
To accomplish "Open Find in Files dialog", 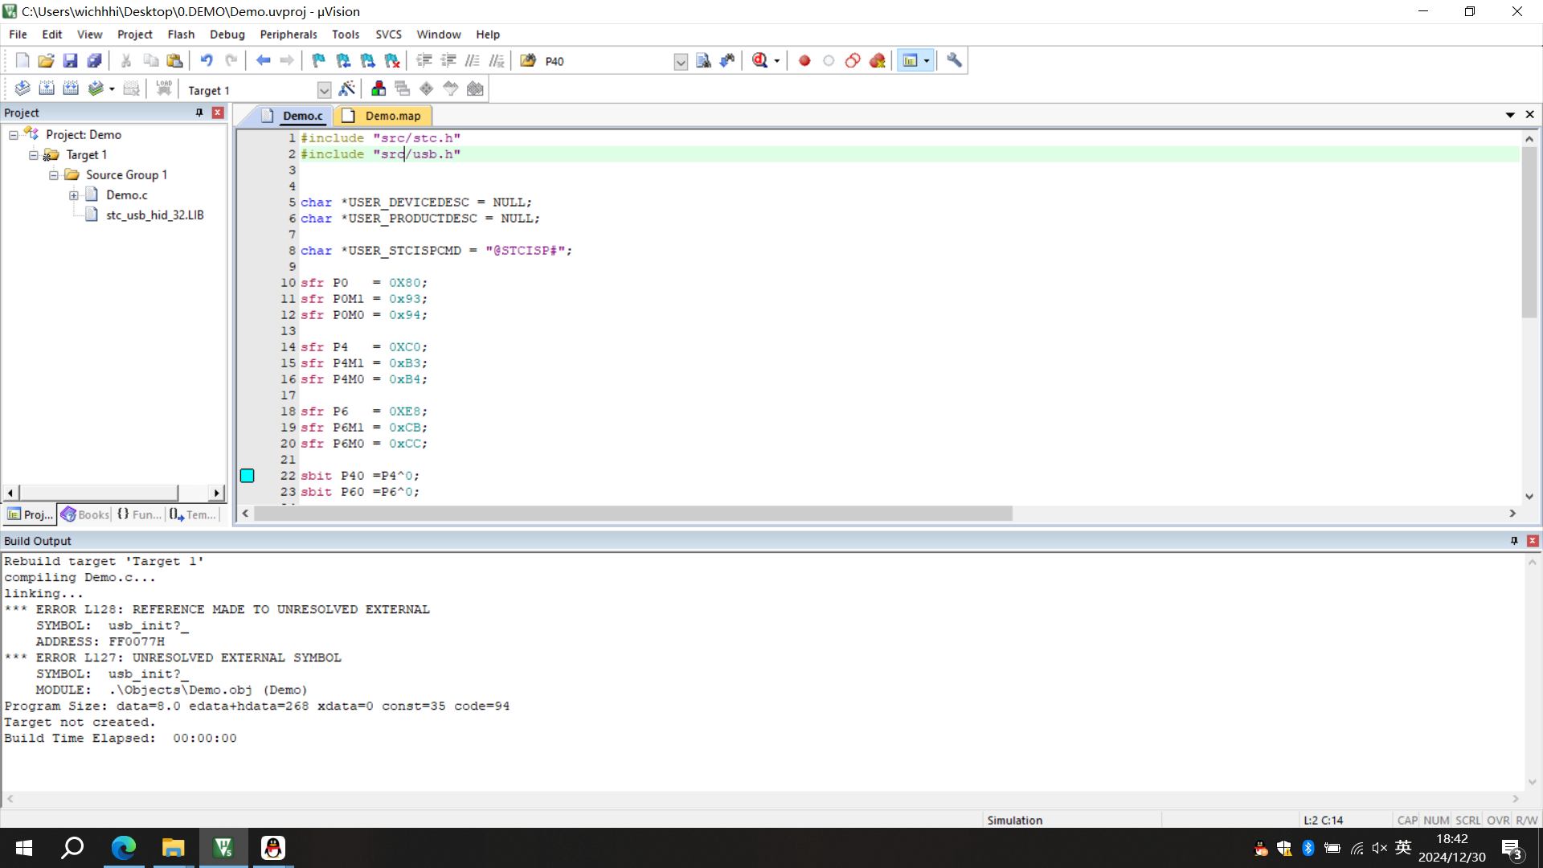I will [x=528, y=60].
